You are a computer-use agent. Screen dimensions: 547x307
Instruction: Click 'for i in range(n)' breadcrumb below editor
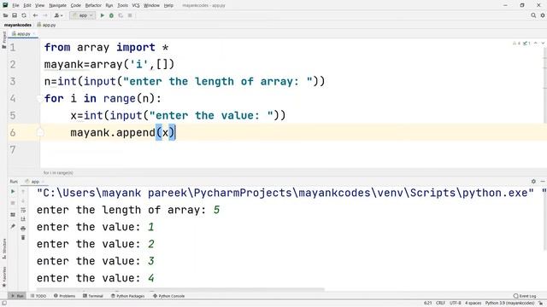tap(58, 172)
